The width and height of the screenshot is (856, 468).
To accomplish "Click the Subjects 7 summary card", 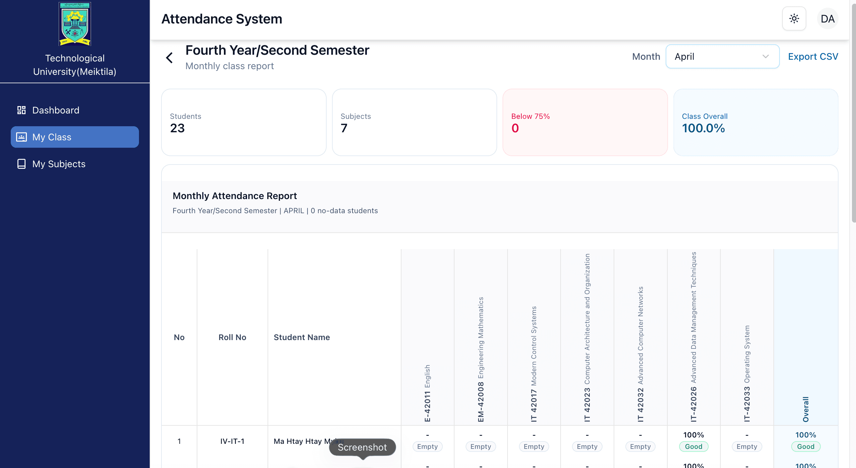I will (x=414, y=122).
